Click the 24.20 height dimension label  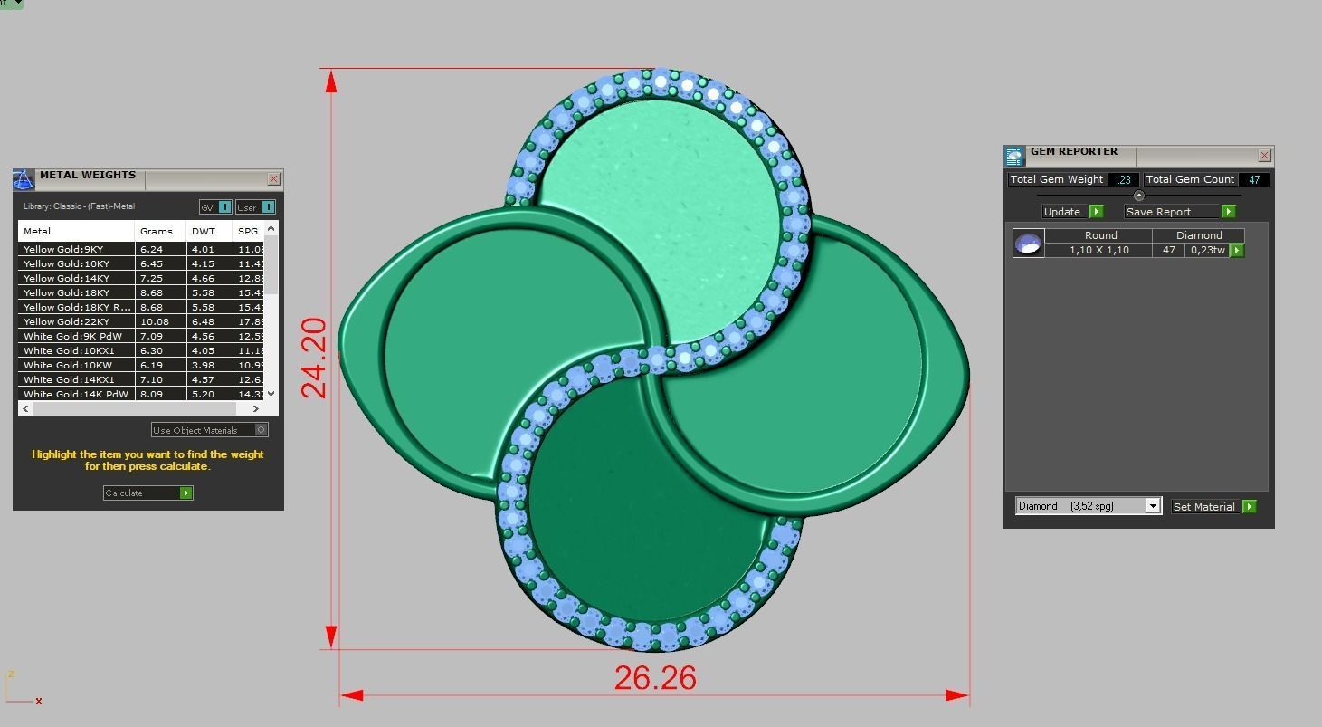(x=313, y=359)
